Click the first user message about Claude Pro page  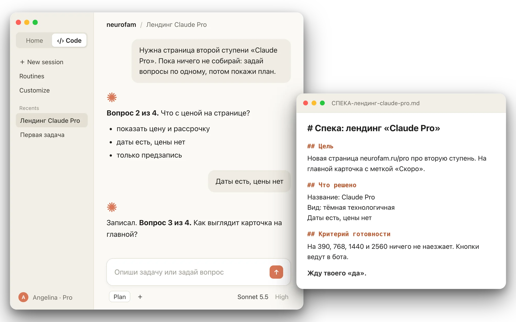(211, 61)
